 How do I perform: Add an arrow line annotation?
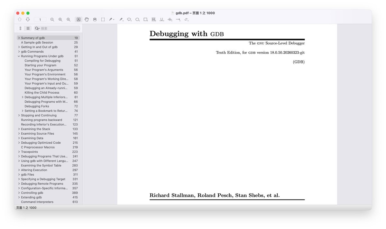coord(178,20)
